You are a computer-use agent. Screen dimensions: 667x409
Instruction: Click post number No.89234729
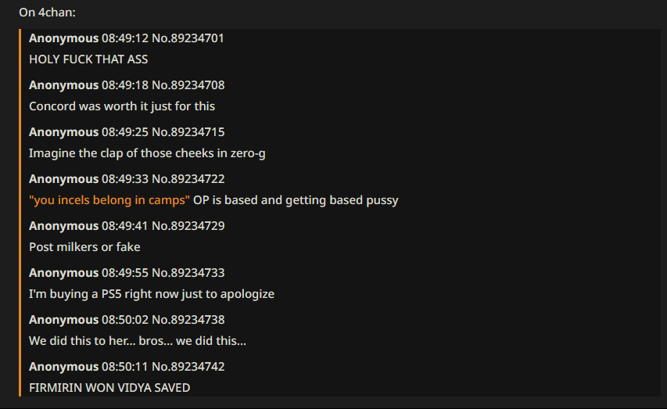click(x=188, y=225)
